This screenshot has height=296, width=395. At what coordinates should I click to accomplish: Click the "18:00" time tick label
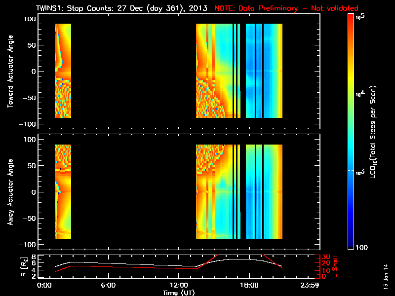click(249, 286)
